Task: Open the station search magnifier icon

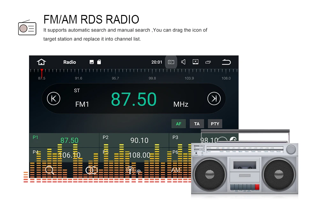Action: [49, 170]
